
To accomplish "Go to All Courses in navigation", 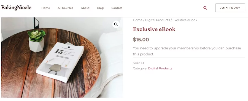I will coord(65,8).
